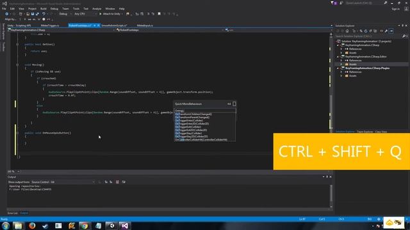This screenshot has width=410, height=230.
Task: Click the Visual Studio logo in the title bar
Action: (4, 3)
